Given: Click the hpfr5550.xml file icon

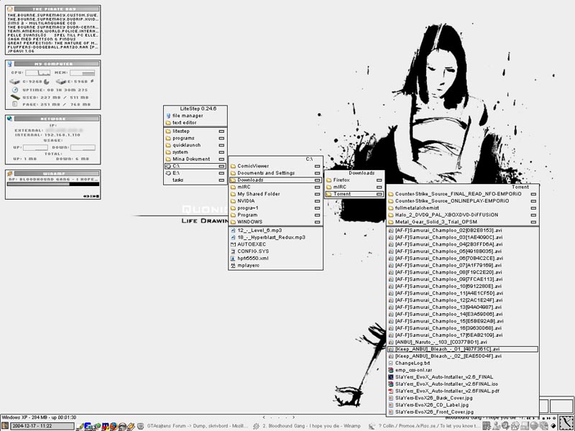Looking at the screenshot, I should click(x=233, y=259).
